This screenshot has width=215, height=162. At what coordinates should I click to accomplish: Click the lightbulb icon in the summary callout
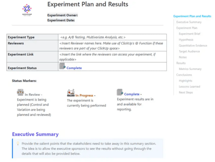[x=18, y=143]
